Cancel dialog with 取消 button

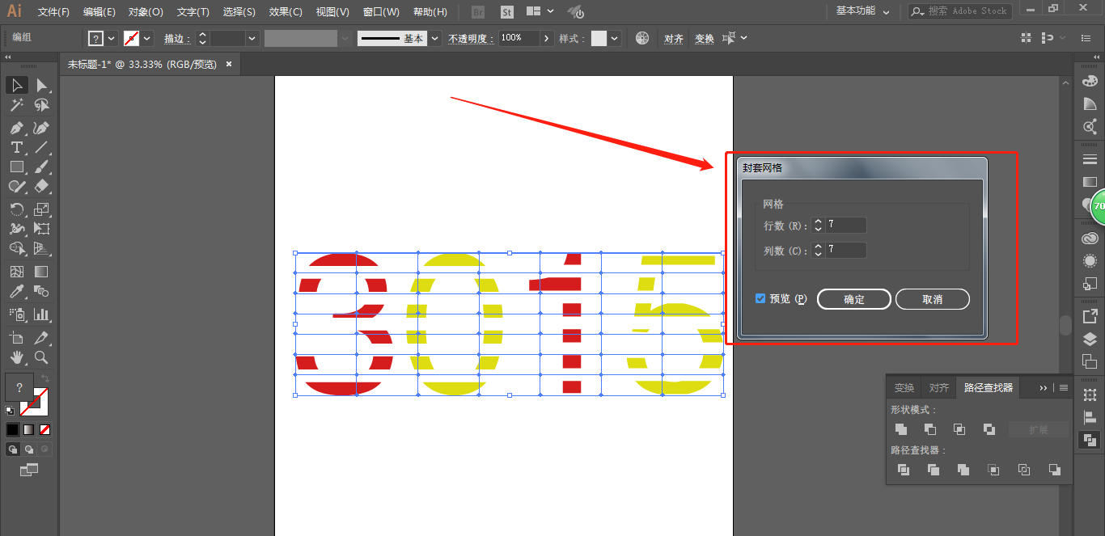coord(933,299)
